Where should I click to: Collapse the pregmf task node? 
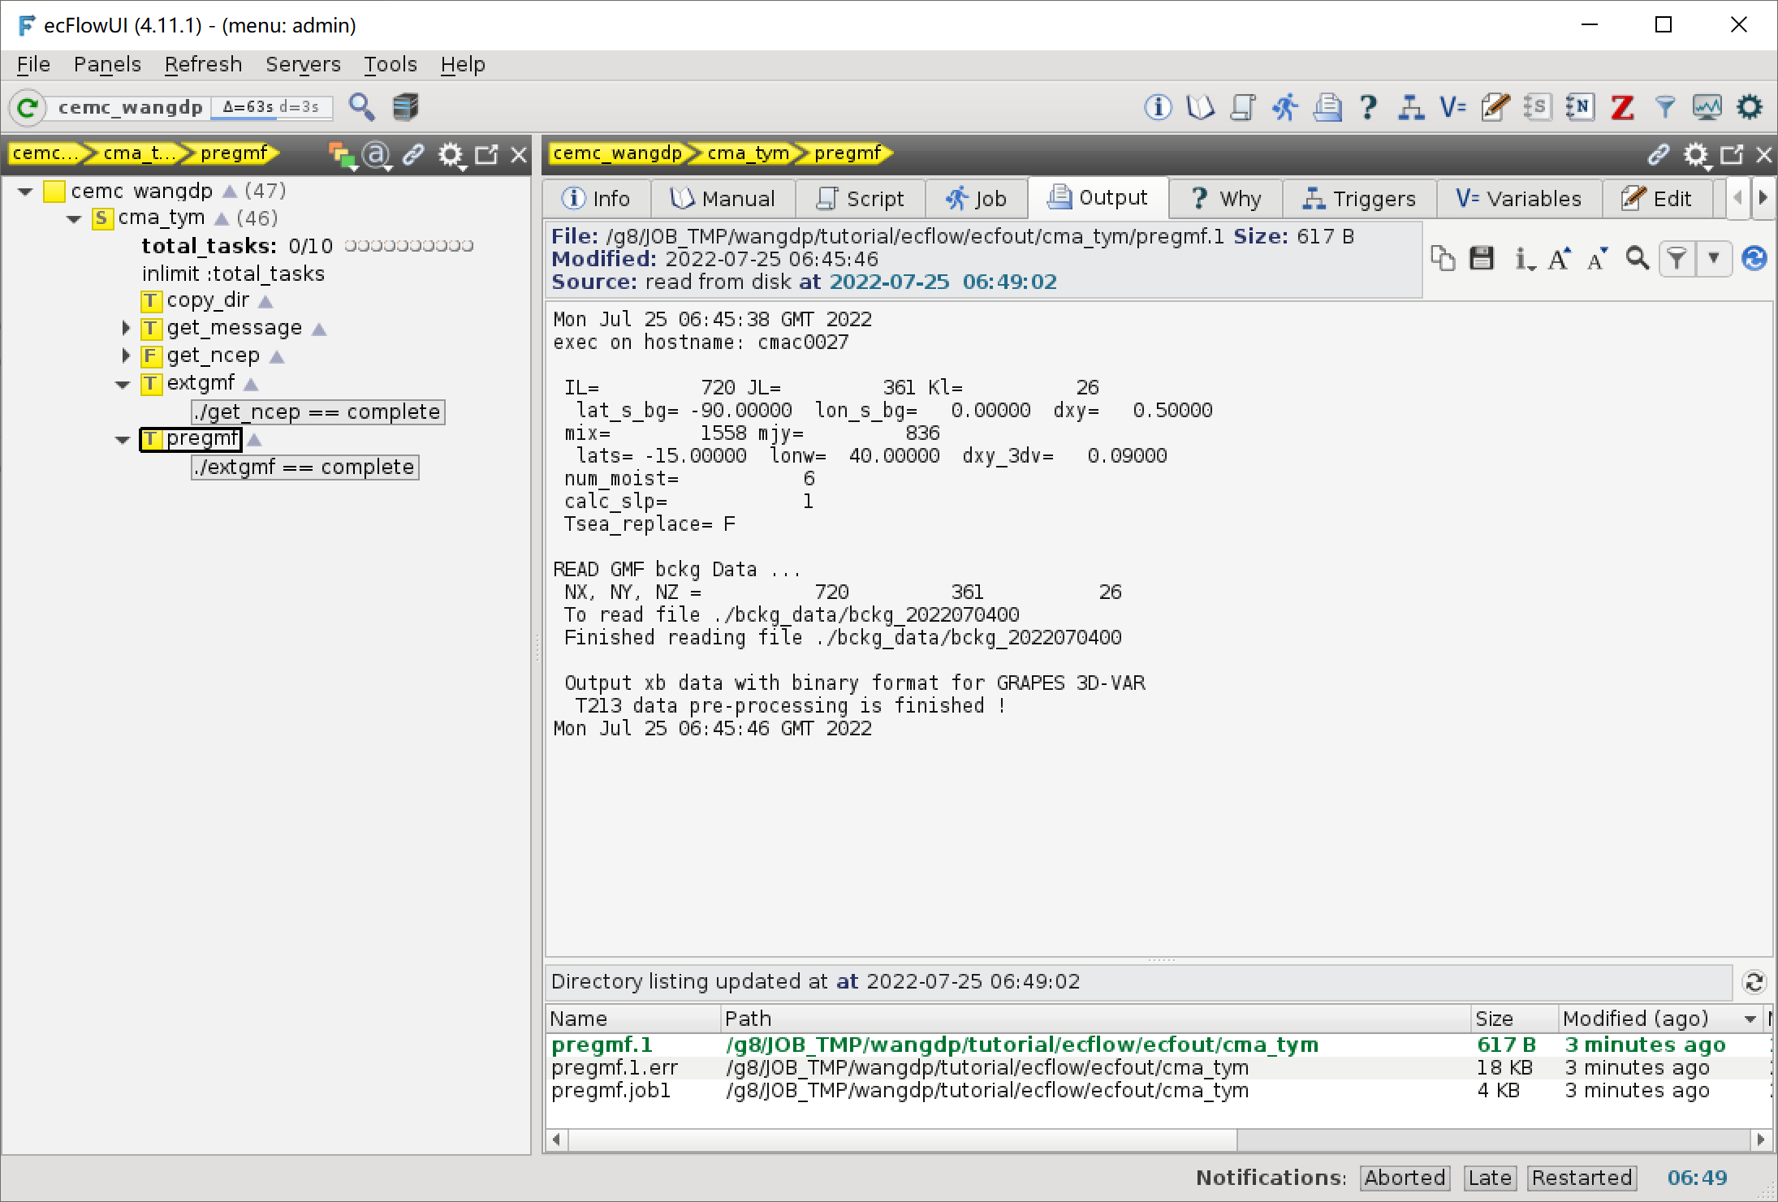[x=123, y=439]
